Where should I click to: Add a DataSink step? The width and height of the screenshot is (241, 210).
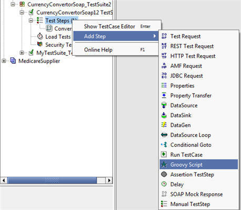199,115
